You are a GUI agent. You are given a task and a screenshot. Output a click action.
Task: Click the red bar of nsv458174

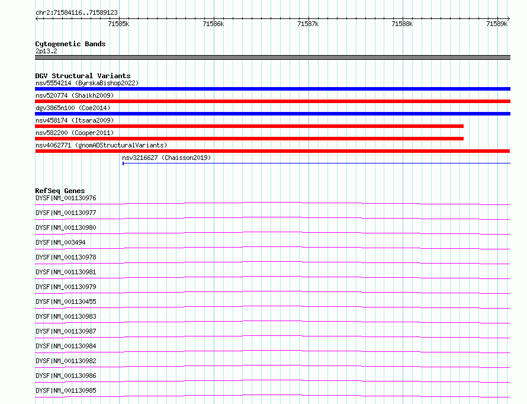coord(249,126)
